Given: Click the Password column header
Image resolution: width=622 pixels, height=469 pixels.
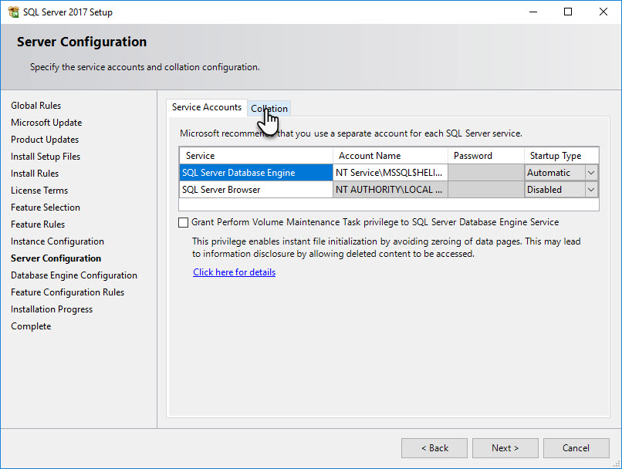Looking at the screenshot, I should [x=486, y=156].
